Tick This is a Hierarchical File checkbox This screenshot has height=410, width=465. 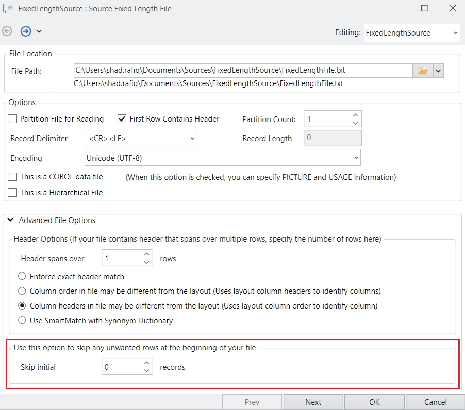click(13, 192)
